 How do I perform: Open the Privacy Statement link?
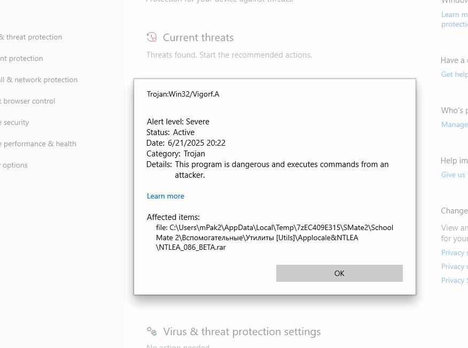tap(454, 280)
